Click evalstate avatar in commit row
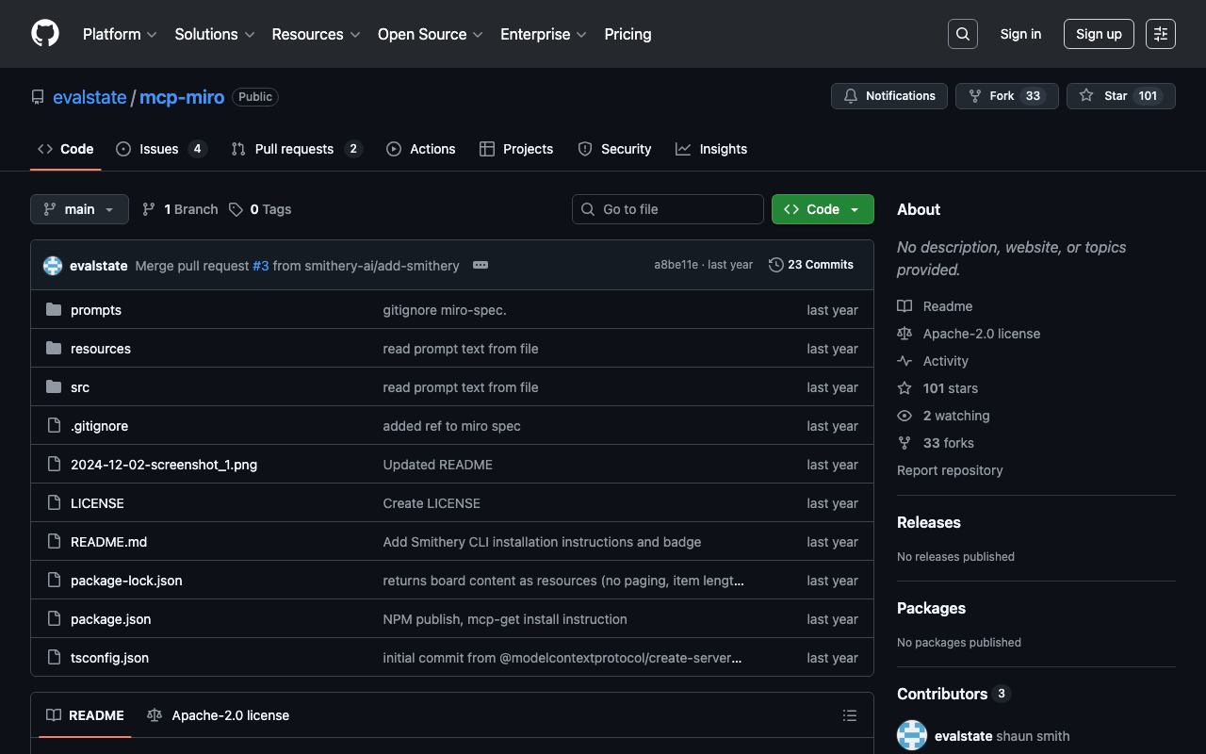Image resolution: width=1206 pixels, height=754 pixels. pyautogui.click(x=53, y=266)
